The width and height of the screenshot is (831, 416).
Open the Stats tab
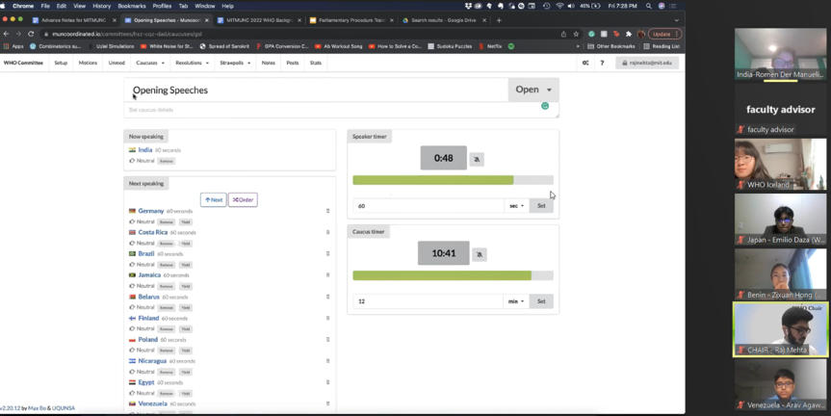click(x=315, y=63)
